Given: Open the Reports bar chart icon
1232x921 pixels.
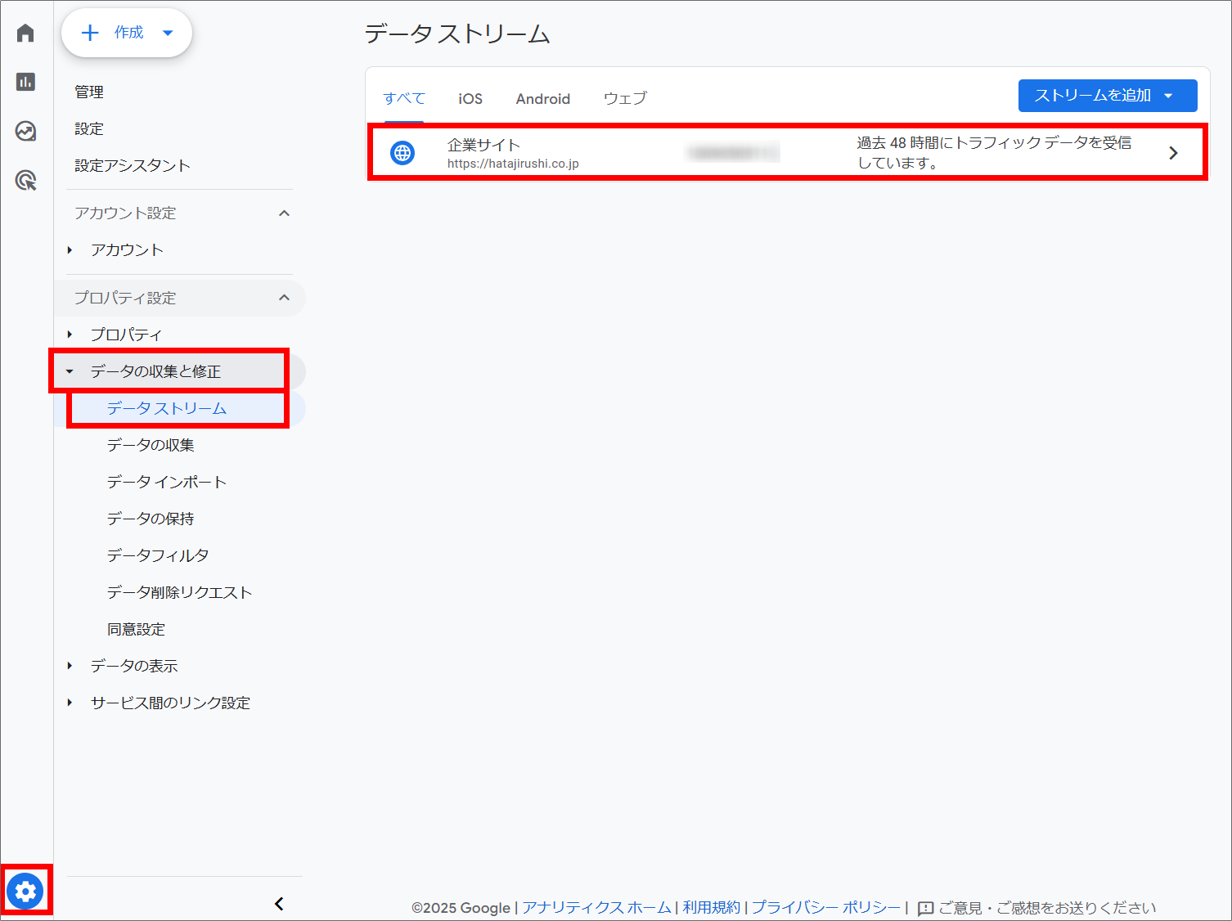Looking at the screenshot, I should click(25, 82).
